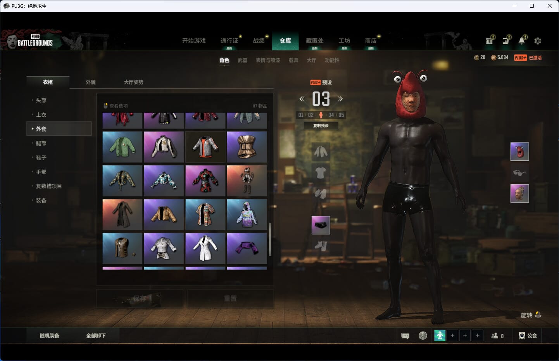The width and height of the screenshot is (559, 361).
Task: Select the 仓库 inventory tab
Action: [285, 41]
